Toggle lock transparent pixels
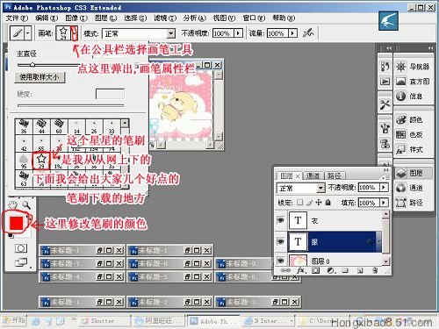Image resolution: width=439 pixels, height=329 pixels. [299, 202]
